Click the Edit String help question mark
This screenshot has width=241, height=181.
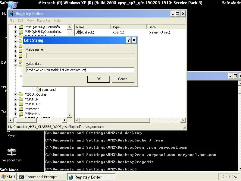tap(129, 40)
